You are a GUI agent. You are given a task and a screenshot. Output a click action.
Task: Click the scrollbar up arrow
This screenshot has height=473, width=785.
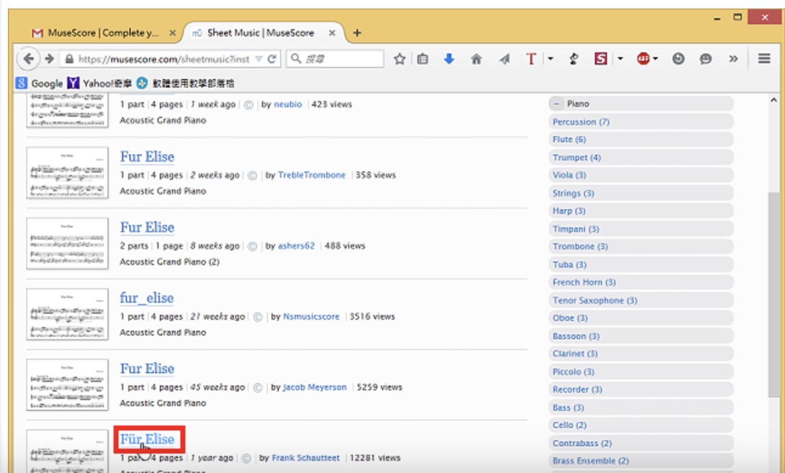(x=773, y=101)
